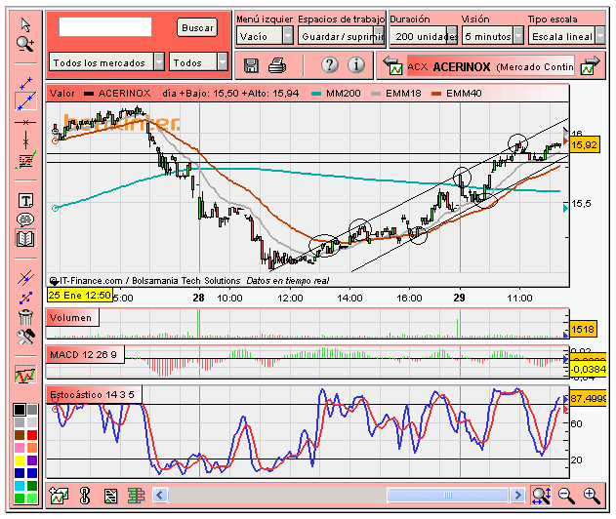Open the book guide tool
Screen dimensions: 616x519
tap(25, 238)
